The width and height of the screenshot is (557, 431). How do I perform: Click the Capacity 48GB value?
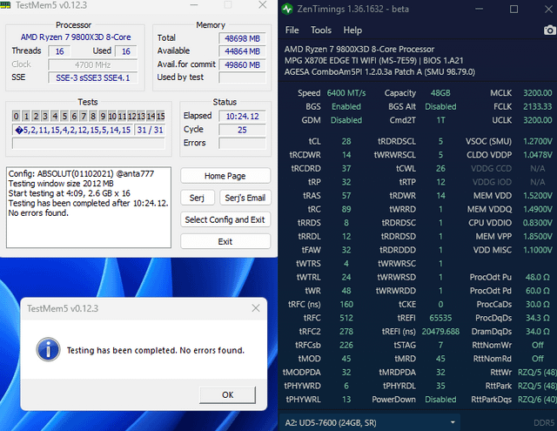[x=440, y=93]
